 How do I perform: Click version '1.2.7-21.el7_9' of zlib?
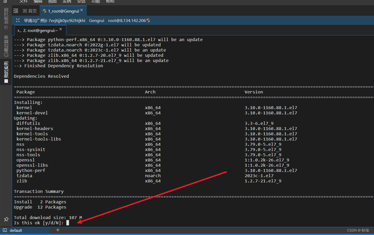263,181
